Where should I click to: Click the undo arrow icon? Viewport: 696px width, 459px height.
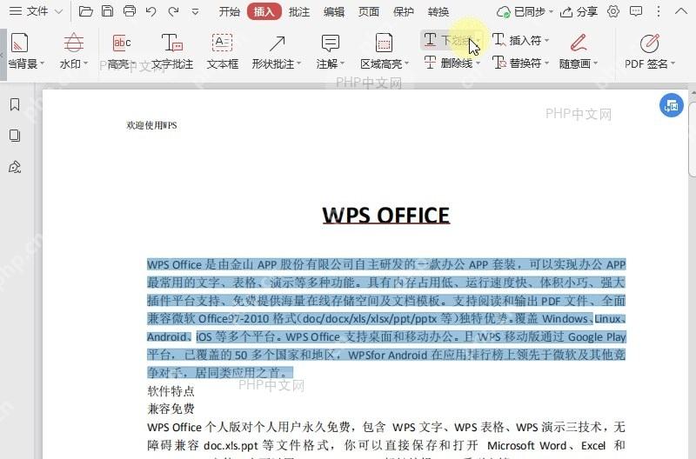pos(151,11)
